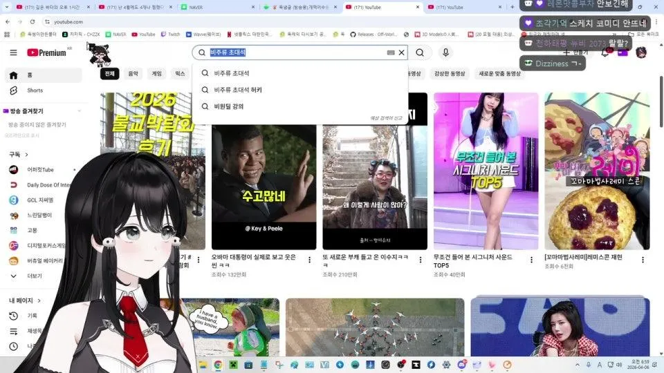Go back with browser back arrow
This screenshot has width=664, height=373.
click(8, 21)
